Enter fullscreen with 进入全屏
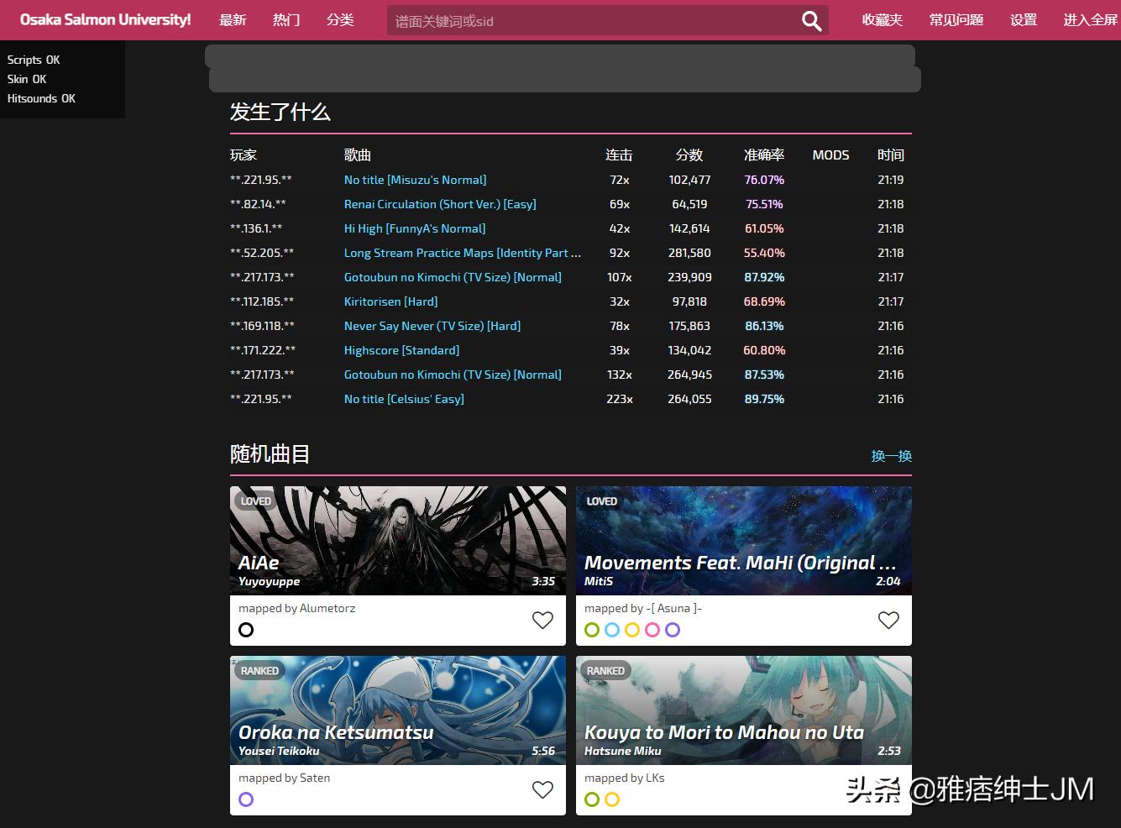The width and height of the screenshot is (1121, 828). pos(1090,20)
